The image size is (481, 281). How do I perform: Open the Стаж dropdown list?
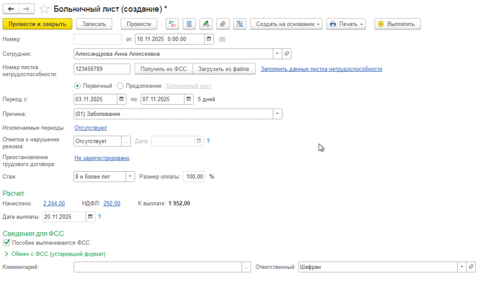130,176
